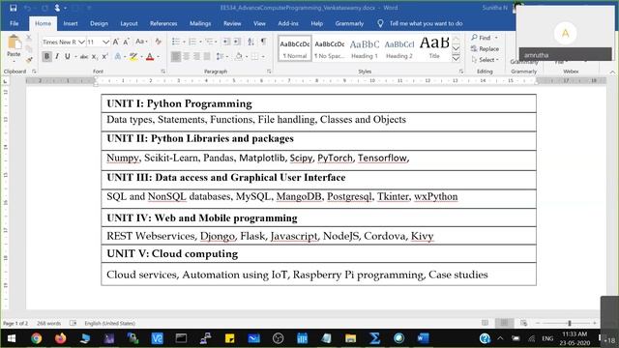The image size is (619, 348).
Task: Clear all formatting icon
Action: pos(158,42)
